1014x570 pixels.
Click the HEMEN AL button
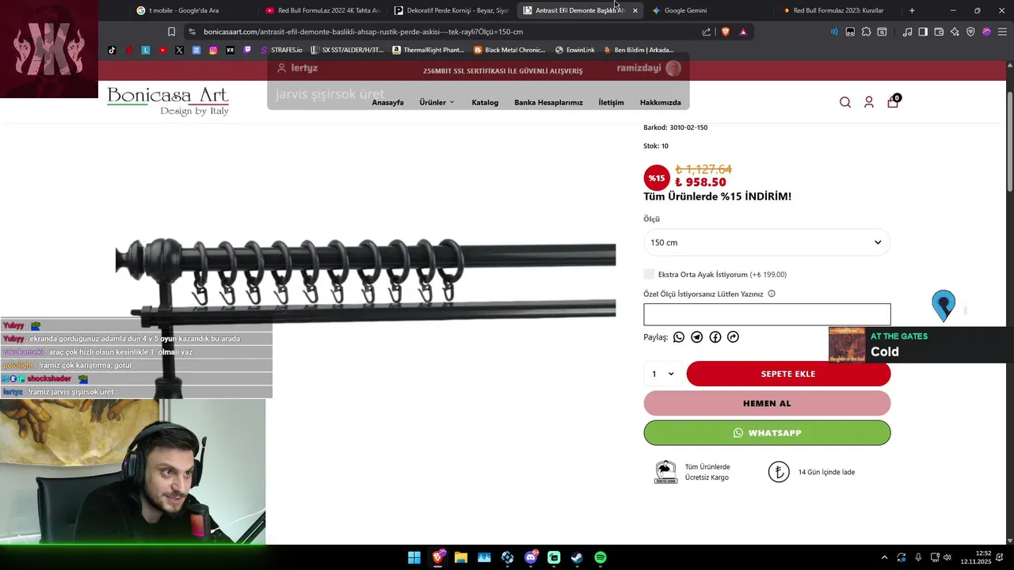[767, 403]
